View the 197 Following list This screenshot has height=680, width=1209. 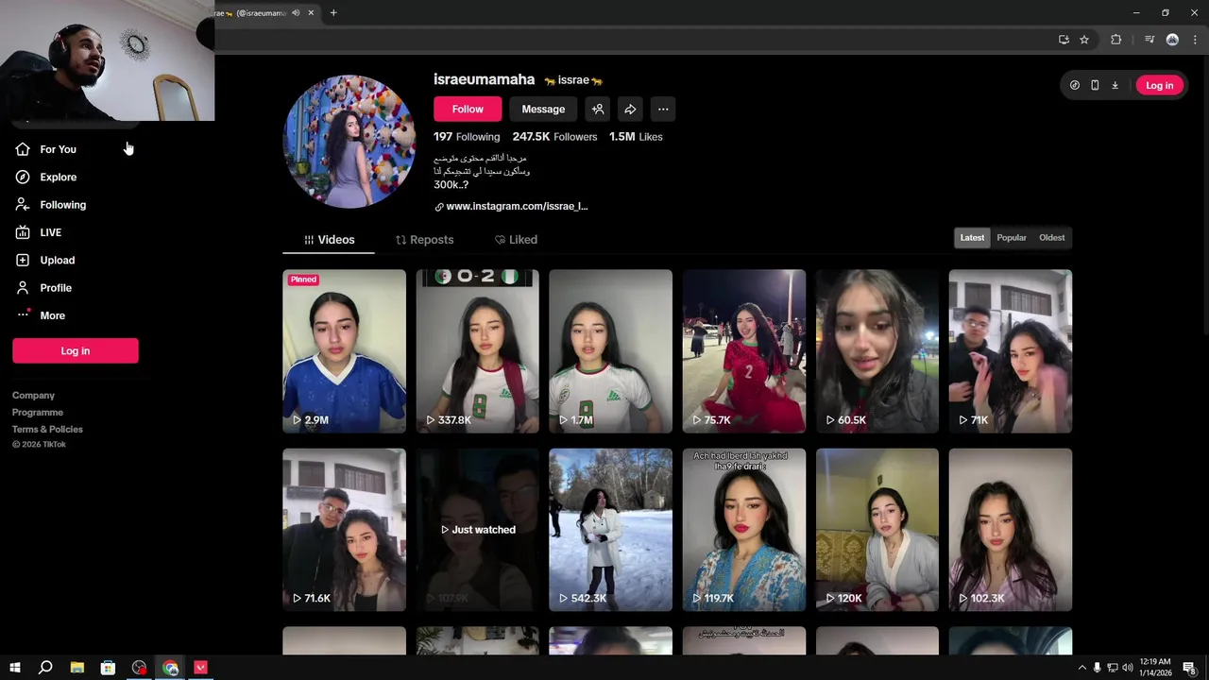click(x=467, y=137)
